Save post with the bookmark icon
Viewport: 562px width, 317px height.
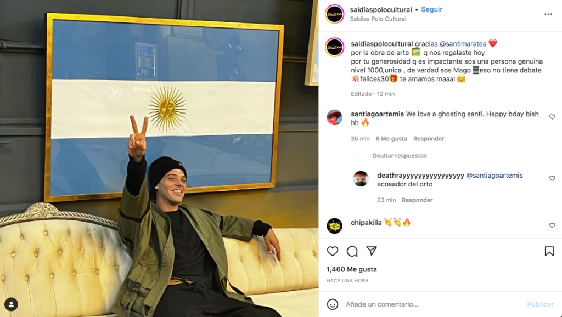549,251
